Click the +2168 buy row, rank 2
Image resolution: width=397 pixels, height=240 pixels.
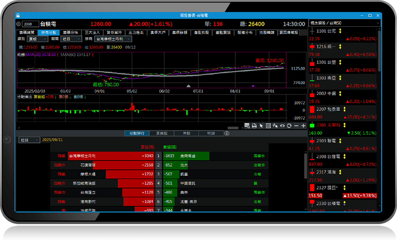[102, 165]
